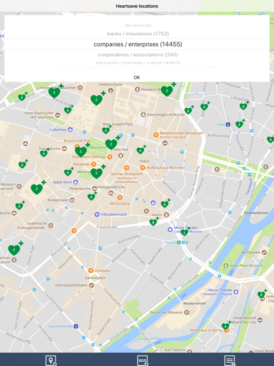
Task: Tap the Deutsches Museum pin
Action: pos(186,313)
